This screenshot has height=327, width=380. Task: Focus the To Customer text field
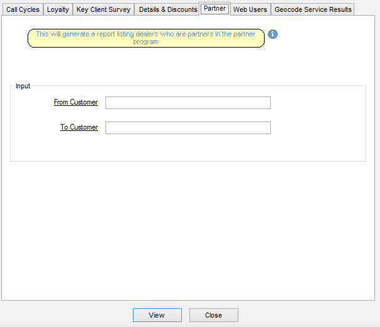(x=187, y=128)
